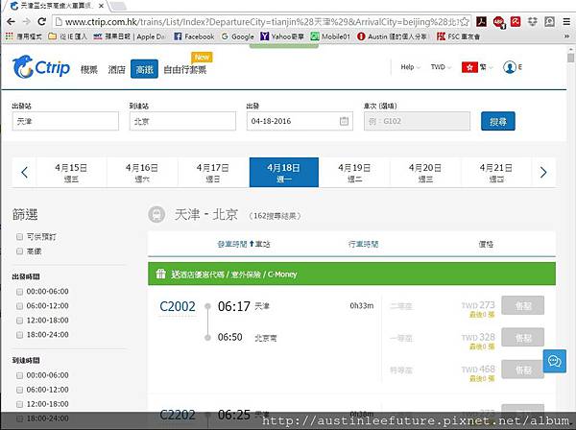Open the Adobe PDF extension icon

[x=481, y=22]
